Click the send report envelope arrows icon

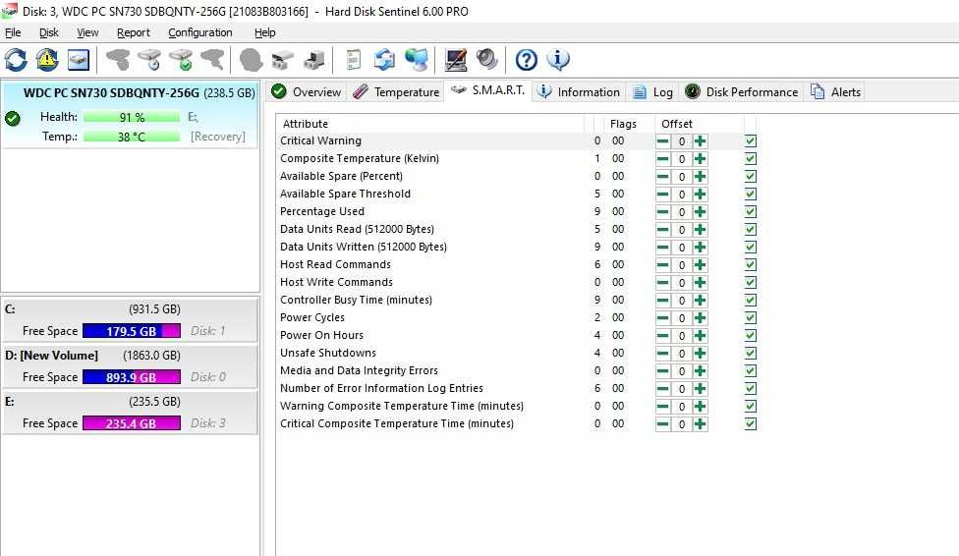385,60
